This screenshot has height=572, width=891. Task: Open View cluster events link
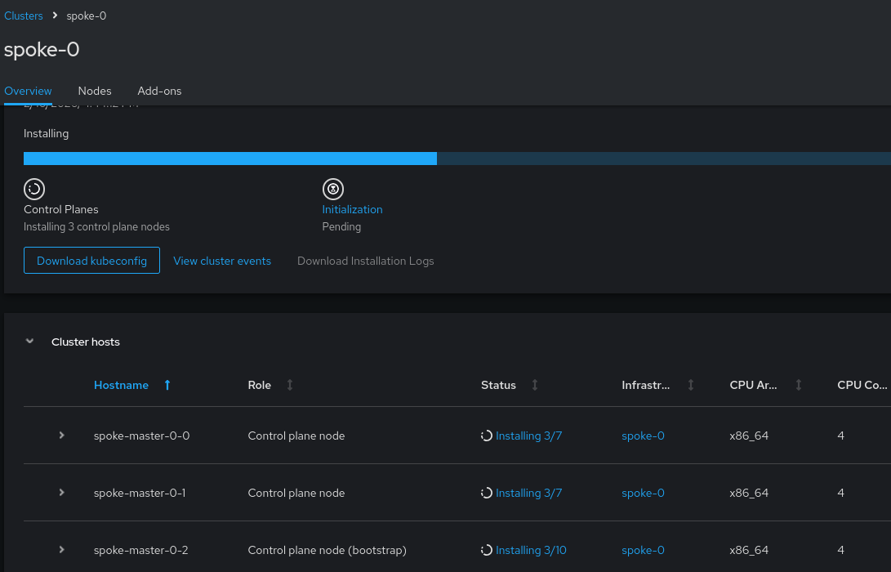222,261
